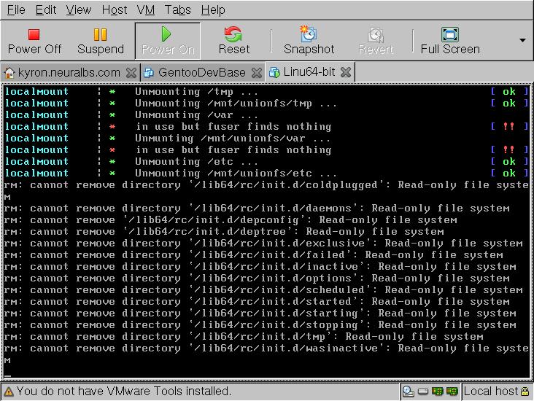Enter Full Screen mode

pos(450,41)
